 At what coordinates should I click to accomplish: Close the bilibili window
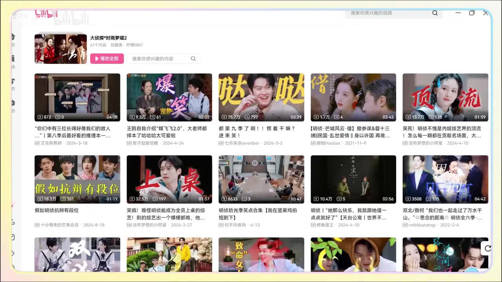click(x=486, y=13)
